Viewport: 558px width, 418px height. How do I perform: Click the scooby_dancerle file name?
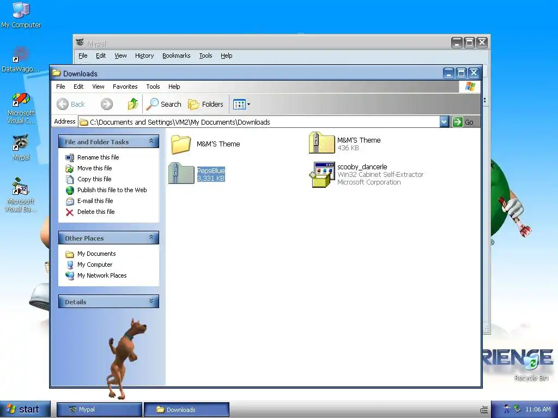(x=362, y=167)
